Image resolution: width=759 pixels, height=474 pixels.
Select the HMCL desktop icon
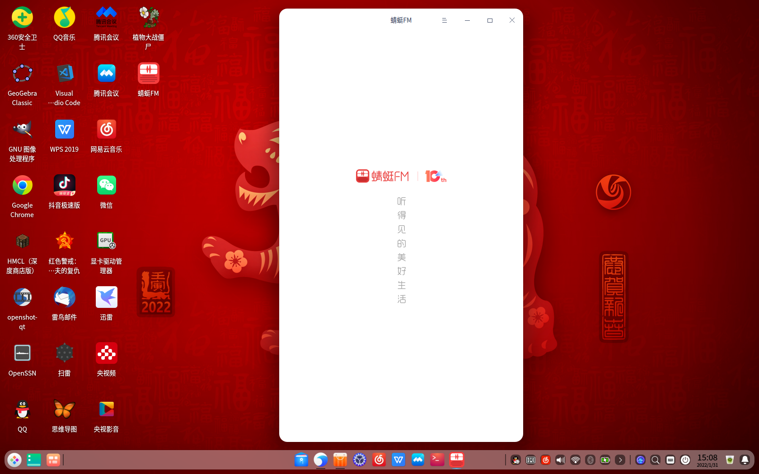22,252
